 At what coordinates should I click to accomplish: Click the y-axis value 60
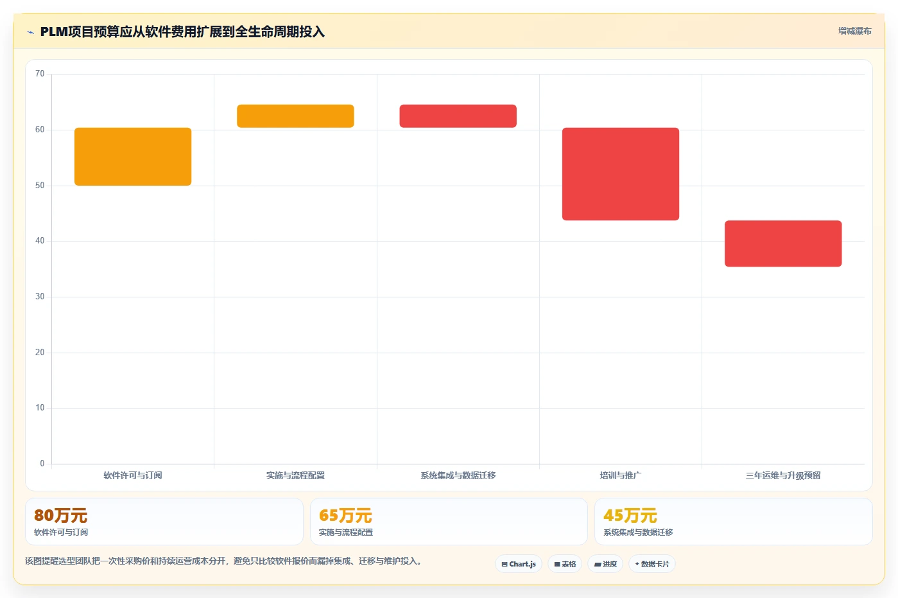(40, 130)
